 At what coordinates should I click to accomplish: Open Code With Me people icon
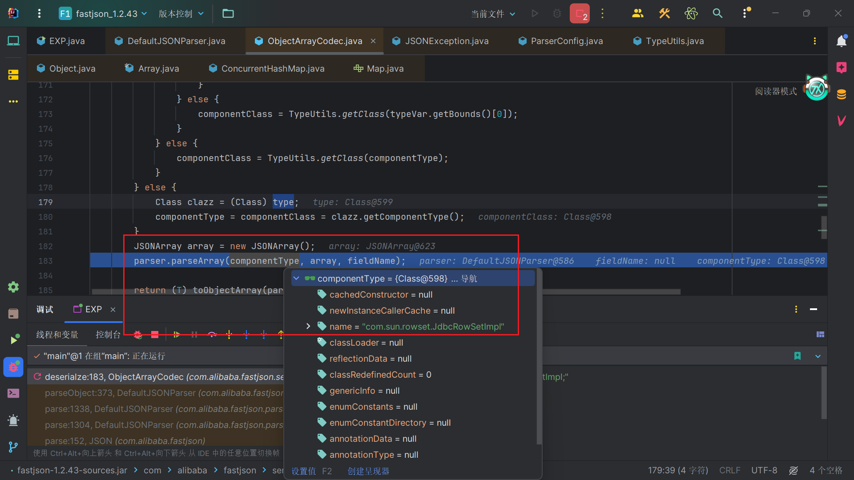[x=637, y=13]
